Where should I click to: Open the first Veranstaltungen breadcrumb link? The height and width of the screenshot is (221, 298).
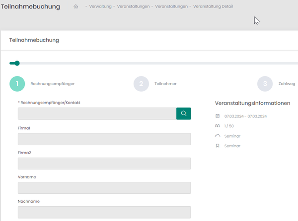pyautogui.click(x=133, y=6)
